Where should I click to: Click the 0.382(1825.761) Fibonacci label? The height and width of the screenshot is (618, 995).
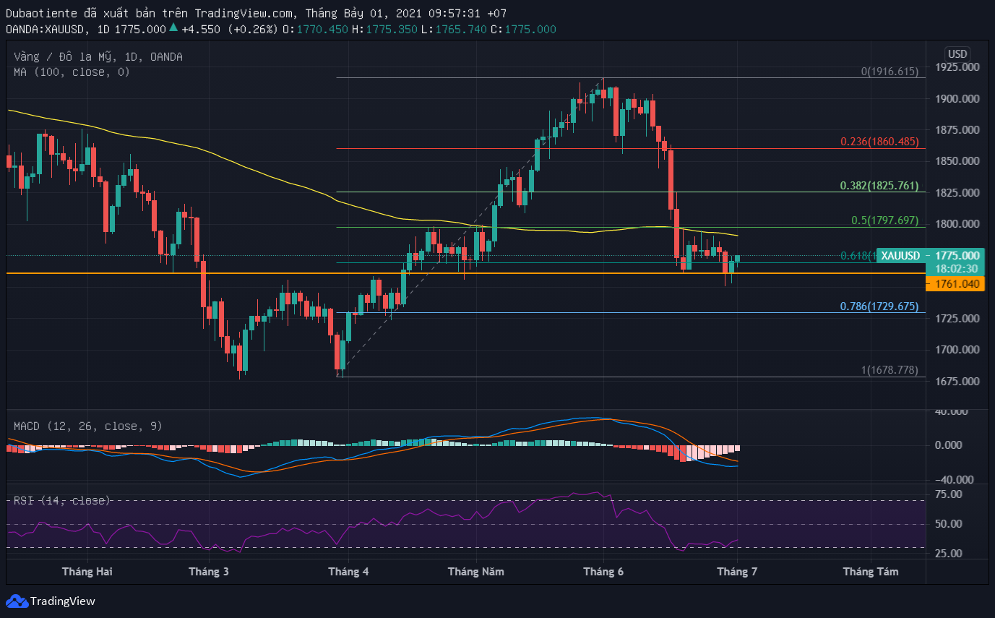[879, 186]
